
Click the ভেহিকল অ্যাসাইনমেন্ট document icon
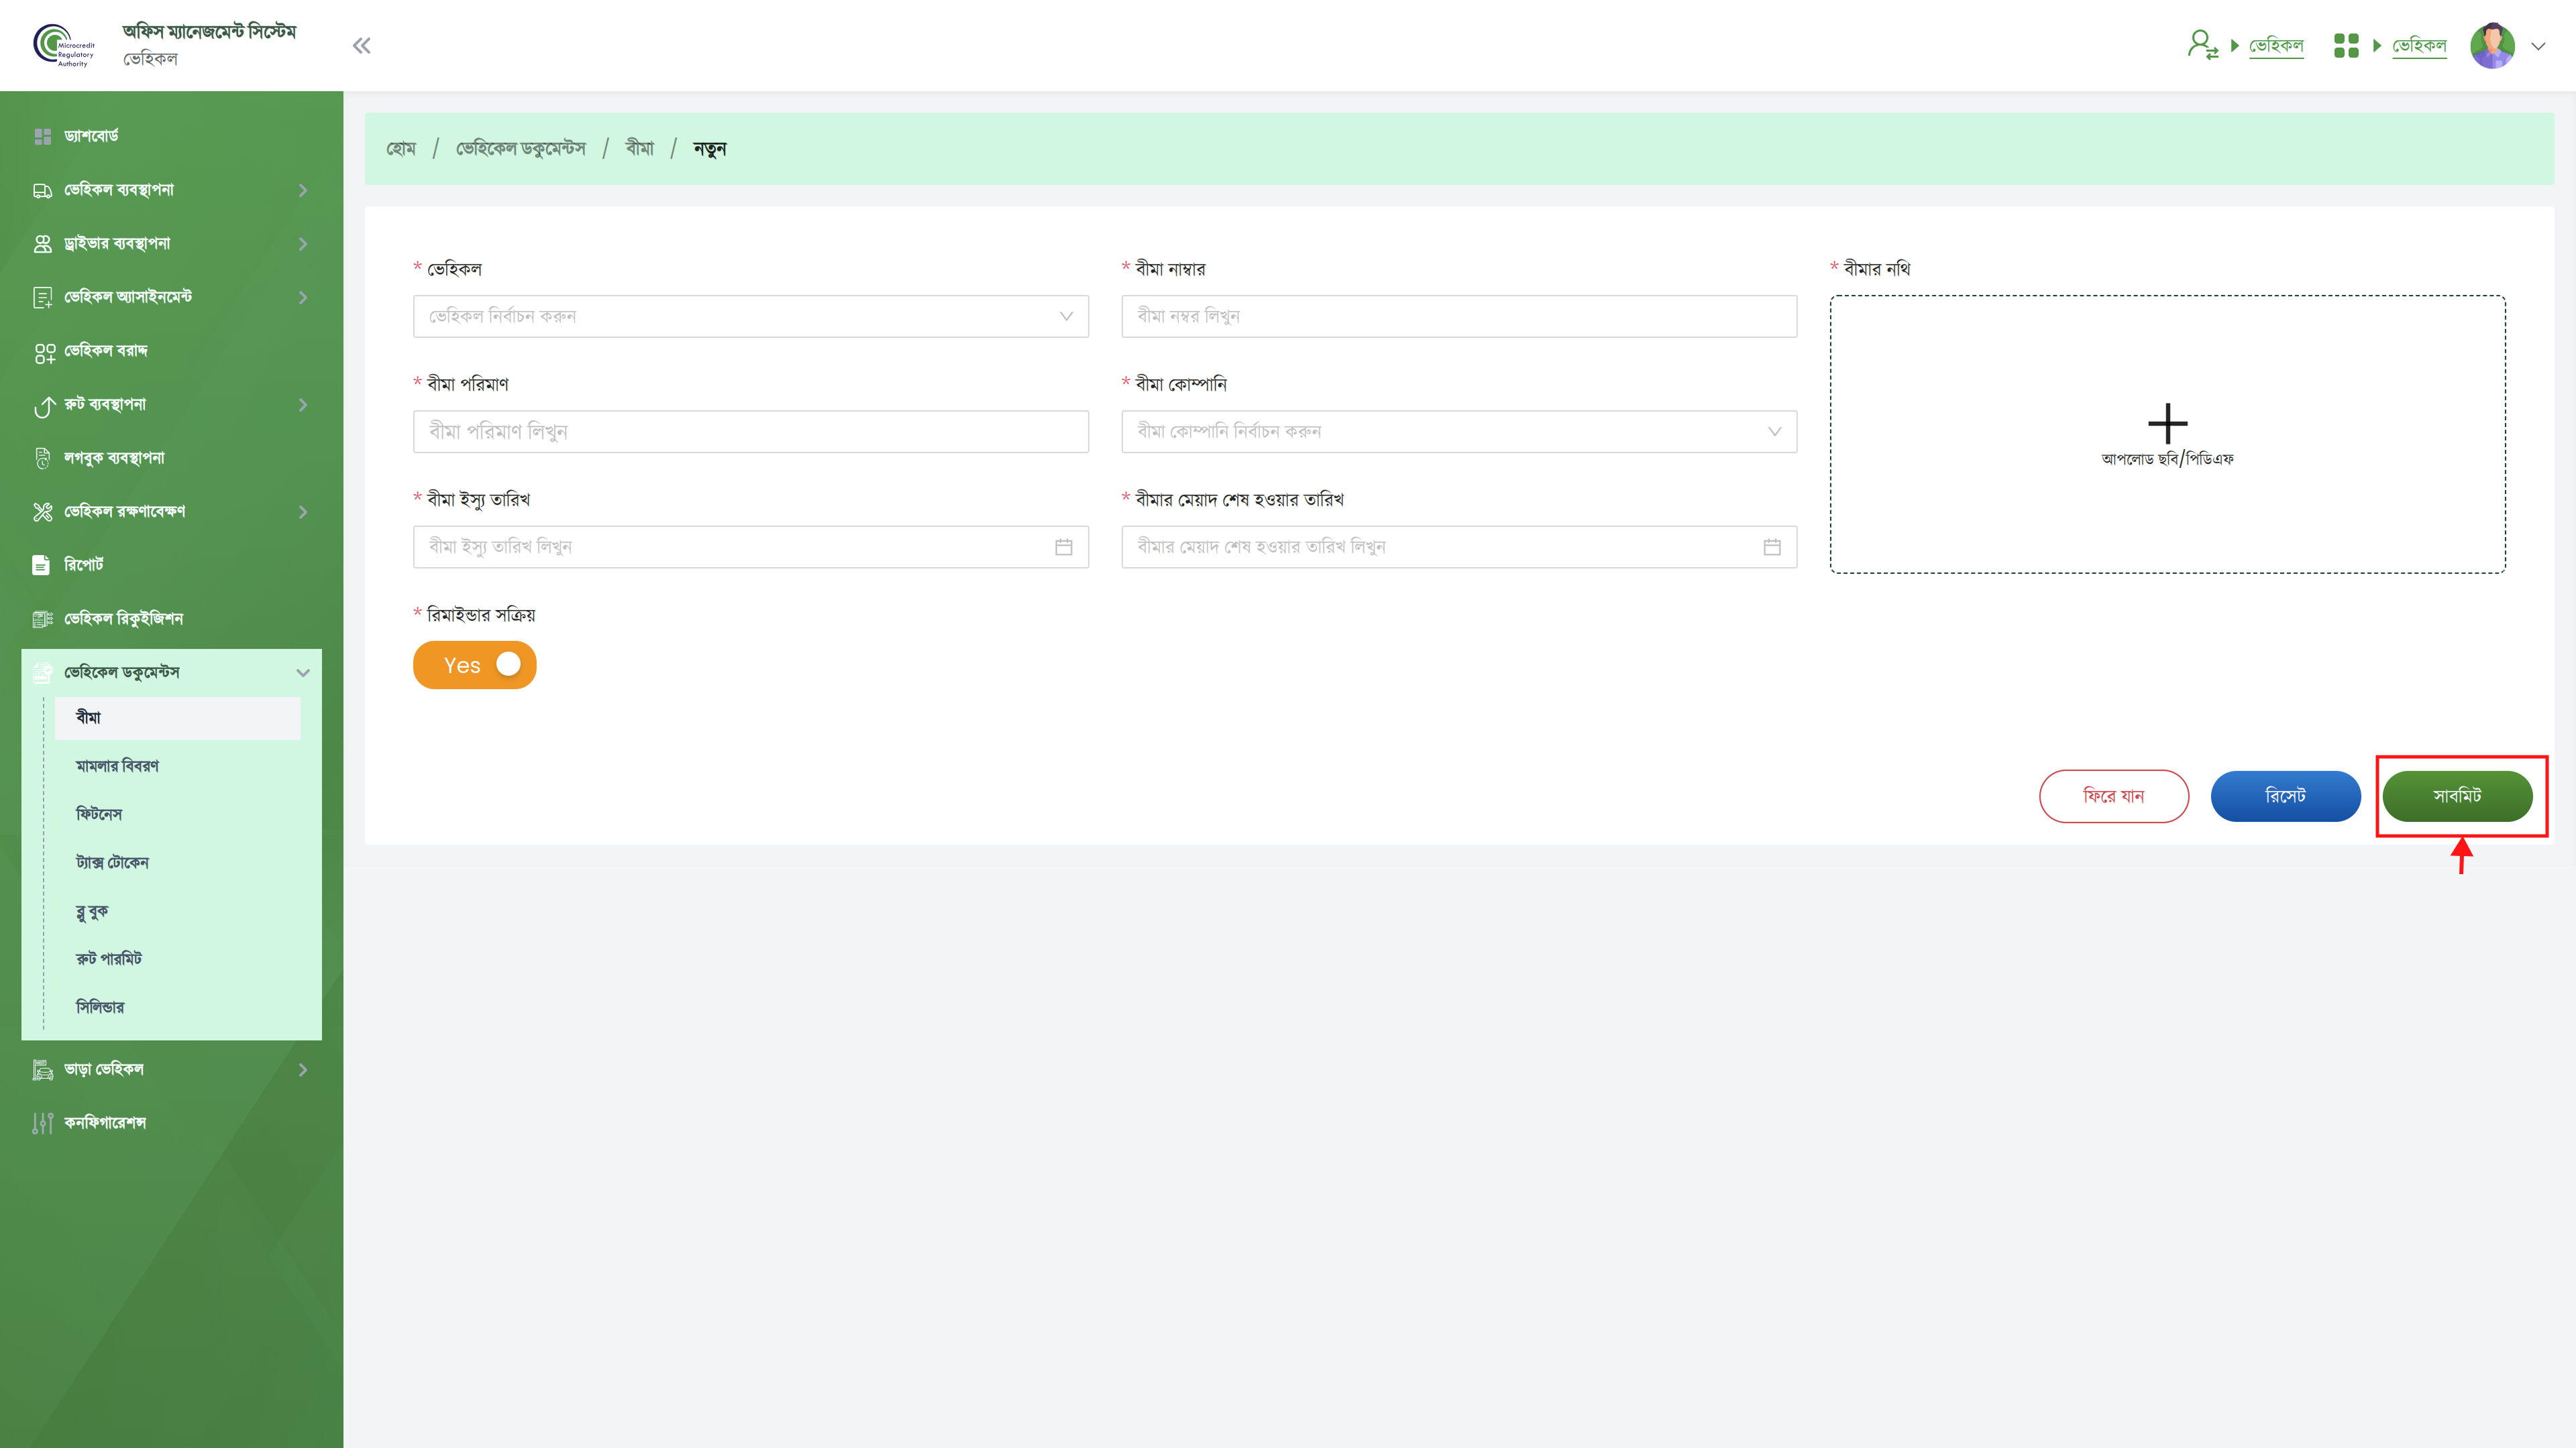pos(42,297)
